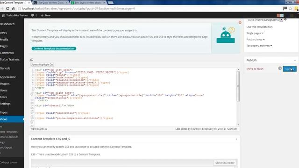Close the second Elite Qubo tab

coord(66,3)
